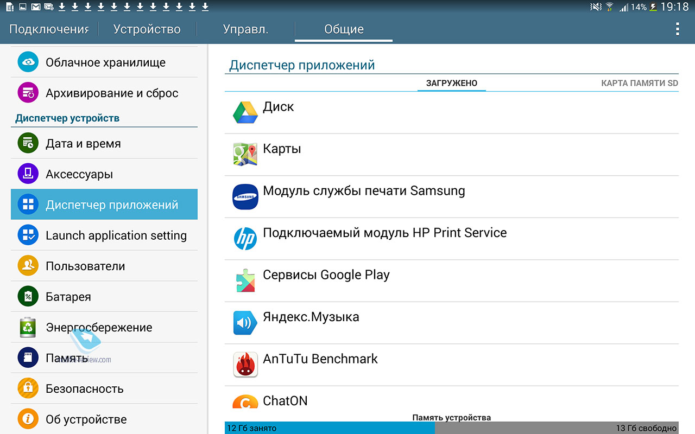Screen dimensions: 695x434
Task: Open Дата и время settings
Action: pyautogui.click(x=104, y=144)
